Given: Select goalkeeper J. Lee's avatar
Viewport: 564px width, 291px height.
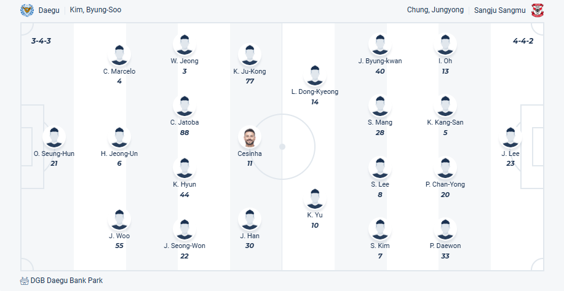Looking at the screenshot, I should (x=510, y=138).
